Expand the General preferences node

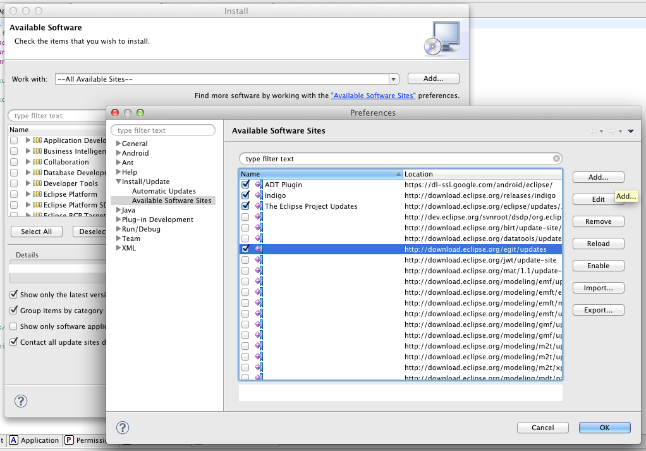click(118, 144)
